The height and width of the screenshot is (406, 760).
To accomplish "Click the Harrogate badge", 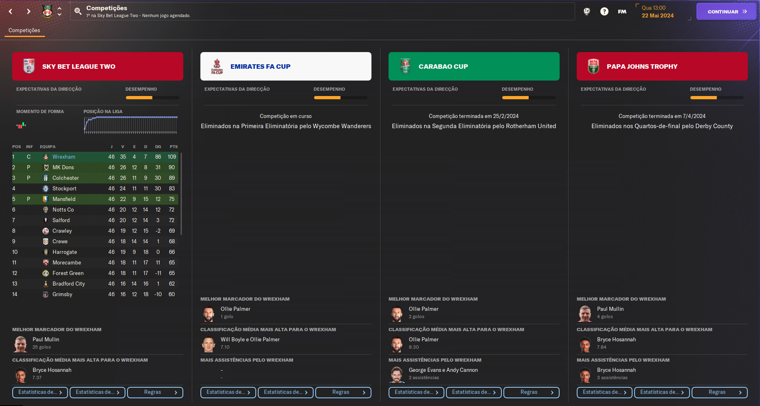I will (x=46, y=252).
